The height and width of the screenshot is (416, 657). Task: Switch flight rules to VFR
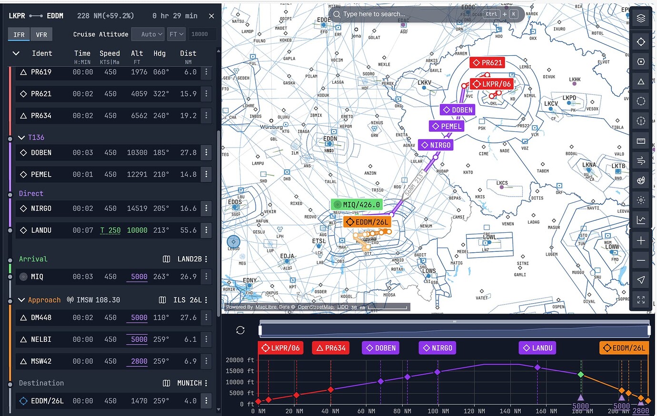point(41,34)
